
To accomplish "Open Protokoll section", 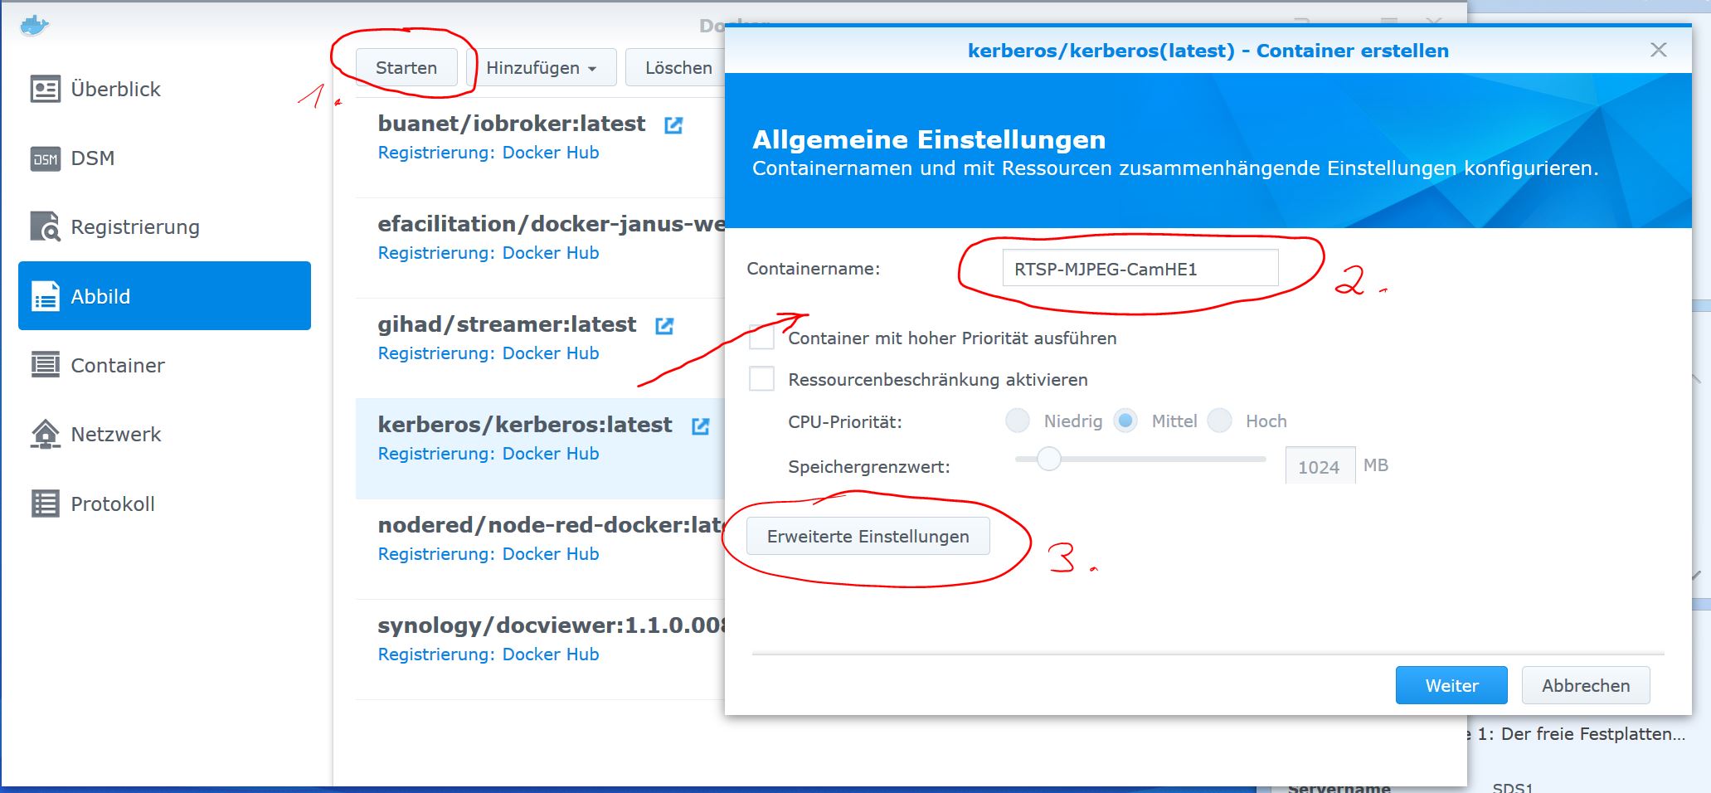I will click(x=164, y=504).
